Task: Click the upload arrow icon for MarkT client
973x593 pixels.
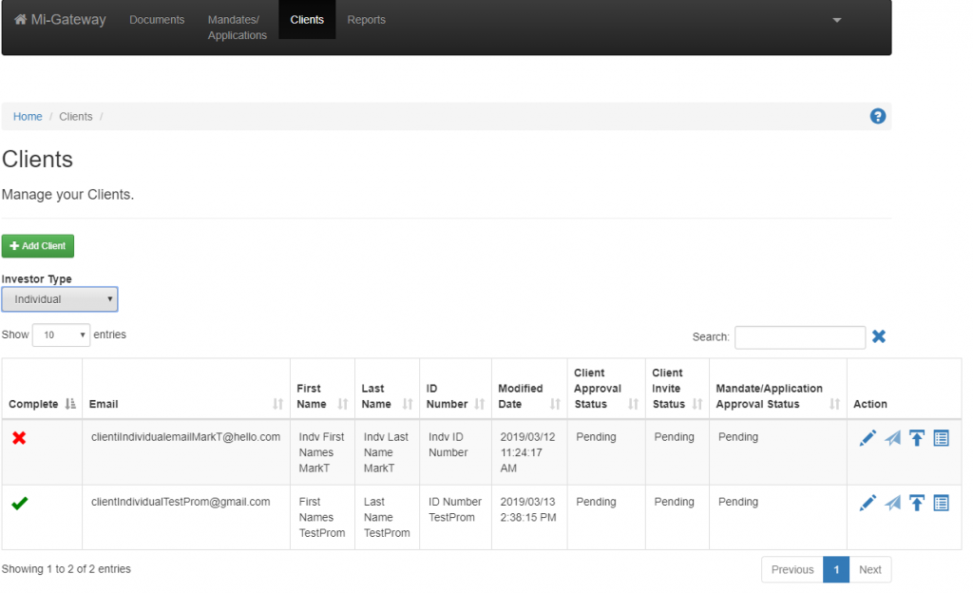Action: click(917, 438)
